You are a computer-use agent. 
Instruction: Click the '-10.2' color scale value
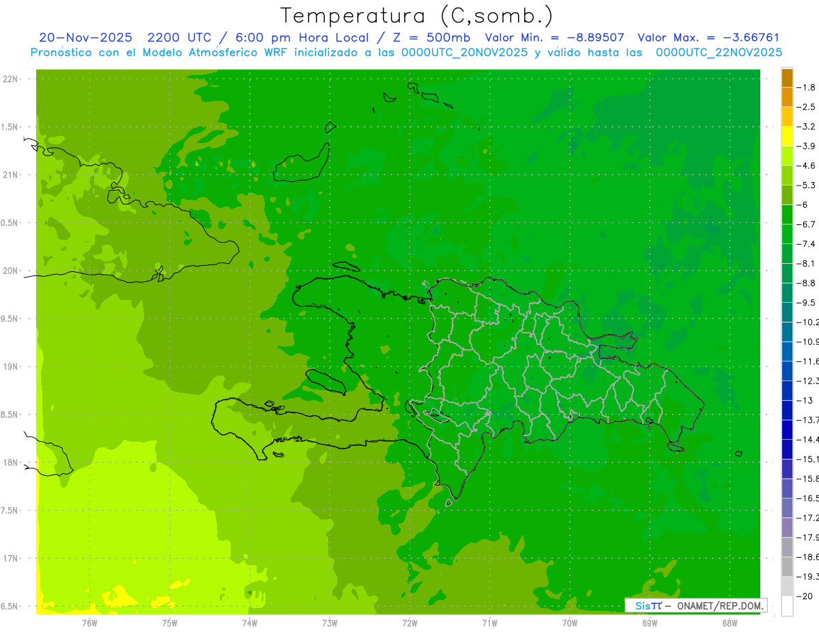coord(808,322)
